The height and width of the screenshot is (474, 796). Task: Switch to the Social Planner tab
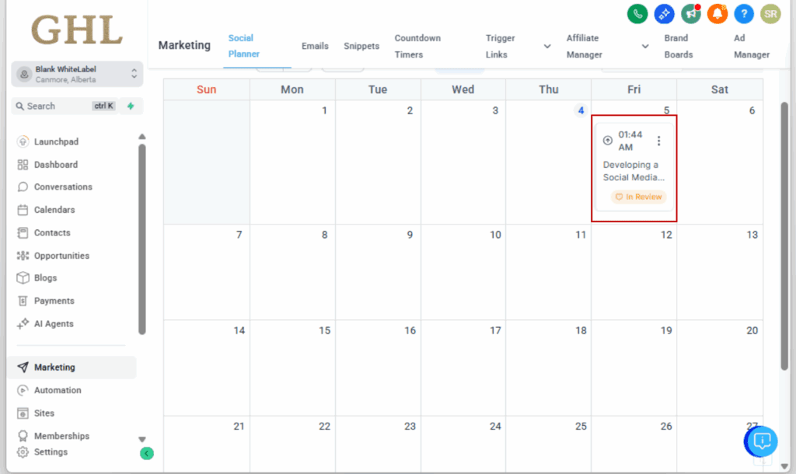[243, 46]
